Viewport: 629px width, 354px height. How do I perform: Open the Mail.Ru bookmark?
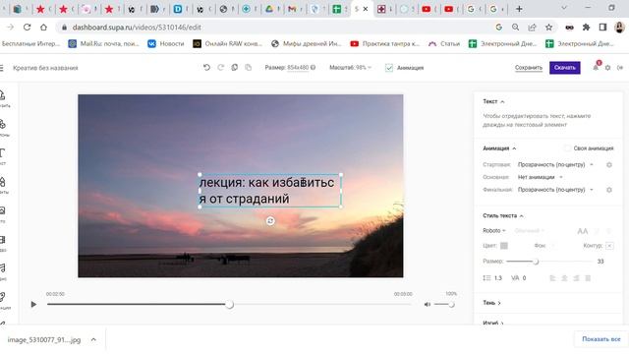[103, 43]
